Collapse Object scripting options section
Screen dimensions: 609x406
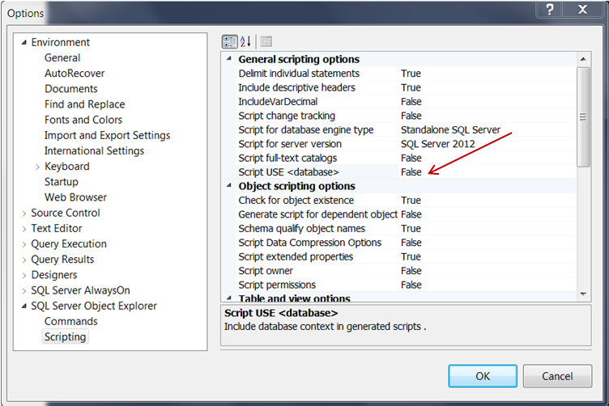point(229,186)
